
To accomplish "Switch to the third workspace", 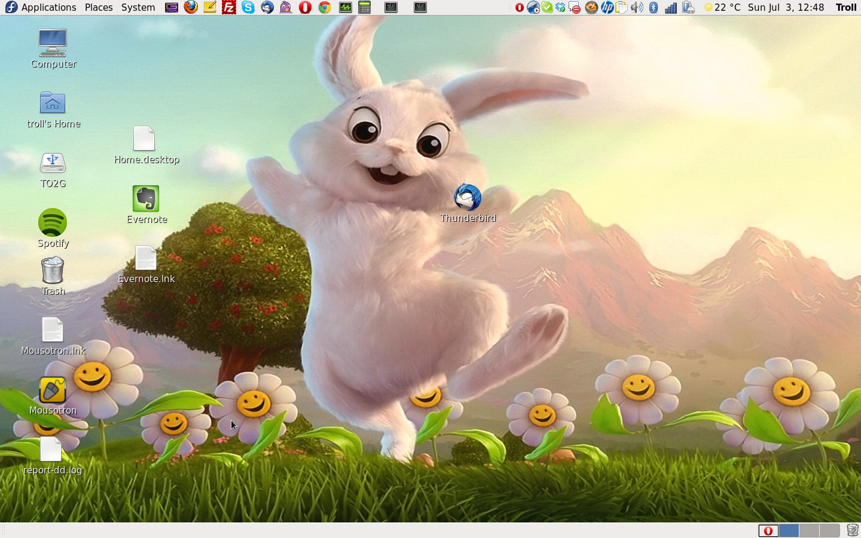I will [x=809, y=530].
